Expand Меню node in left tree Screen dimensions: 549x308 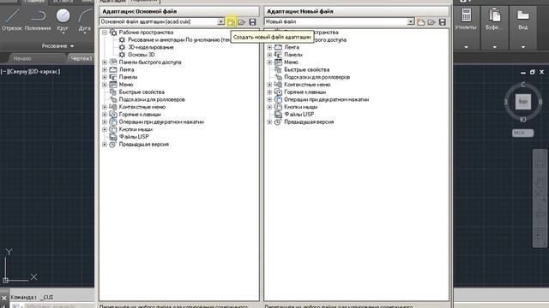105,85
